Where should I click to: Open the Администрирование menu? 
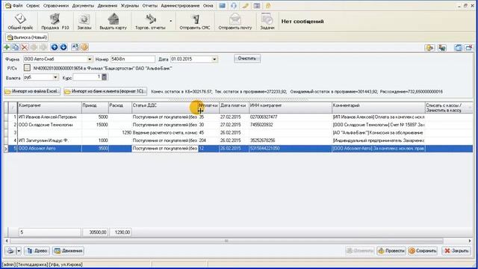180,6
